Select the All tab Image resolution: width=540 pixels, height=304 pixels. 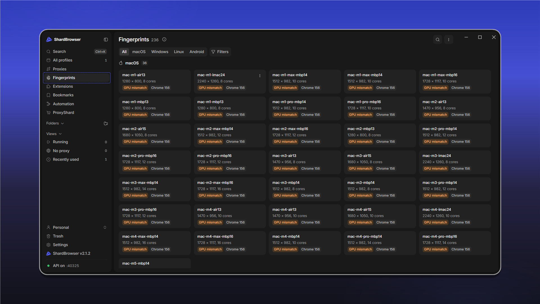pyautogui.click(x=124, y=52)
